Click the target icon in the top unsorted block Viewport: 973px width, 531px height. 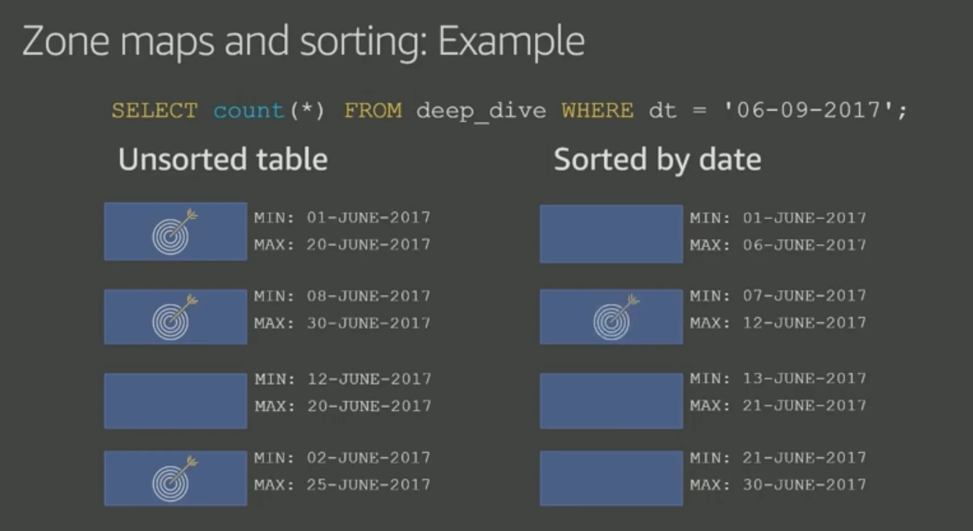[172, 233]
